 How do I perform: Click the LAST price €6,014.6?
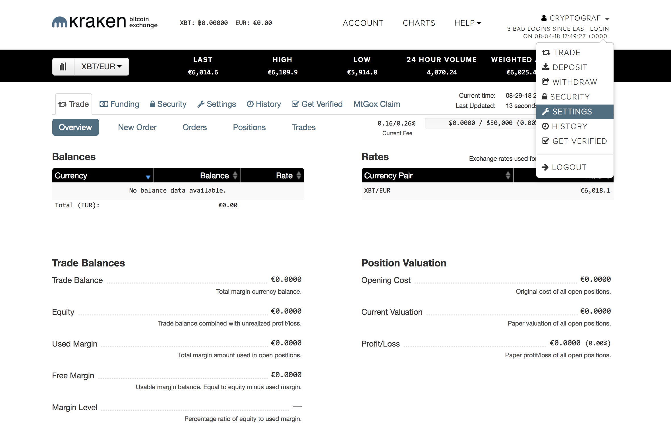tap(203, 72)
